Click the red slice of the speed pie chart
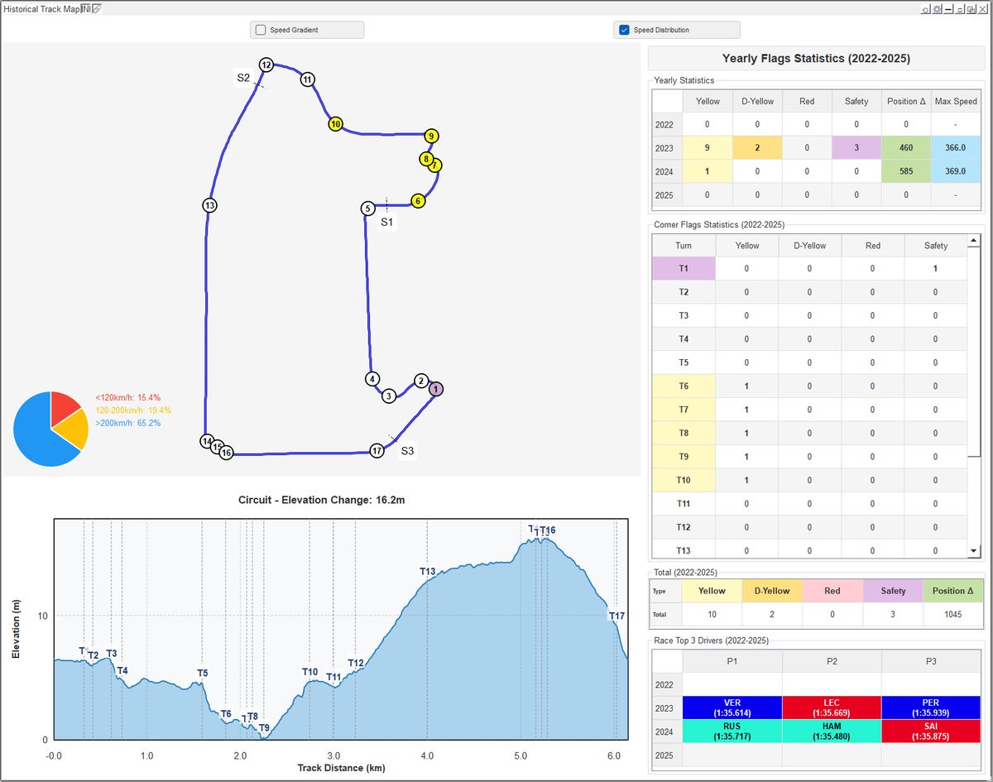 point(63,405)
